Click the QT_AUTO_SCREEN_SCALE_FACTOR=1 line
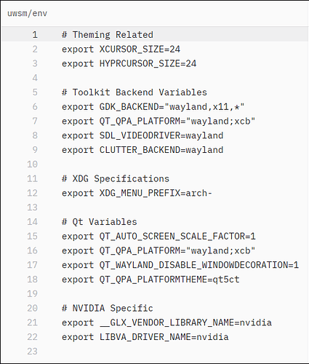 [x=158, y=237]
